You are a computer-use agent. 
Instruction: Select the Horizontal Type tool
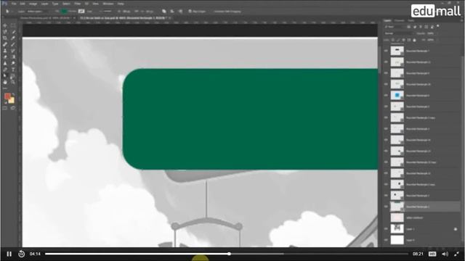click(x=13, y=70)
